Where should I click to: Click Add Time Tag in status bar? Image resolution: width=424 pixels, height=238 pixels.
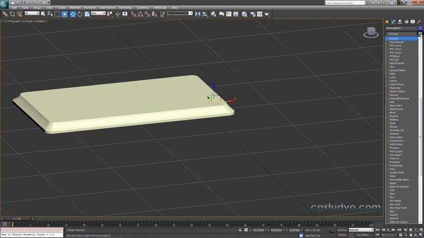point(312,235)
